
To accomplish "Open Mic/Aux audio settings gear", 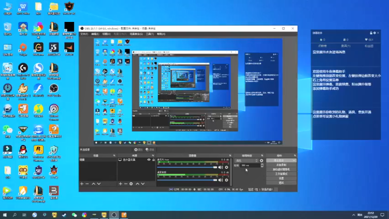I will 227,167.
